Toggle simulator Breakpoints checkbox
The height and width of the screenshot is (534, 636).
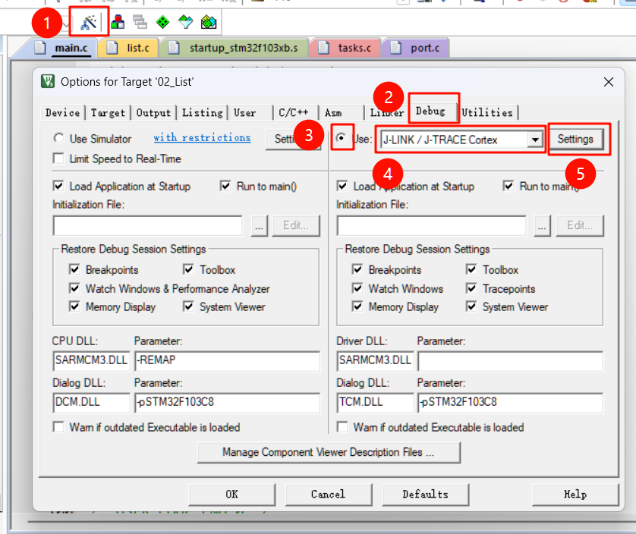click(x=74, y=269)
